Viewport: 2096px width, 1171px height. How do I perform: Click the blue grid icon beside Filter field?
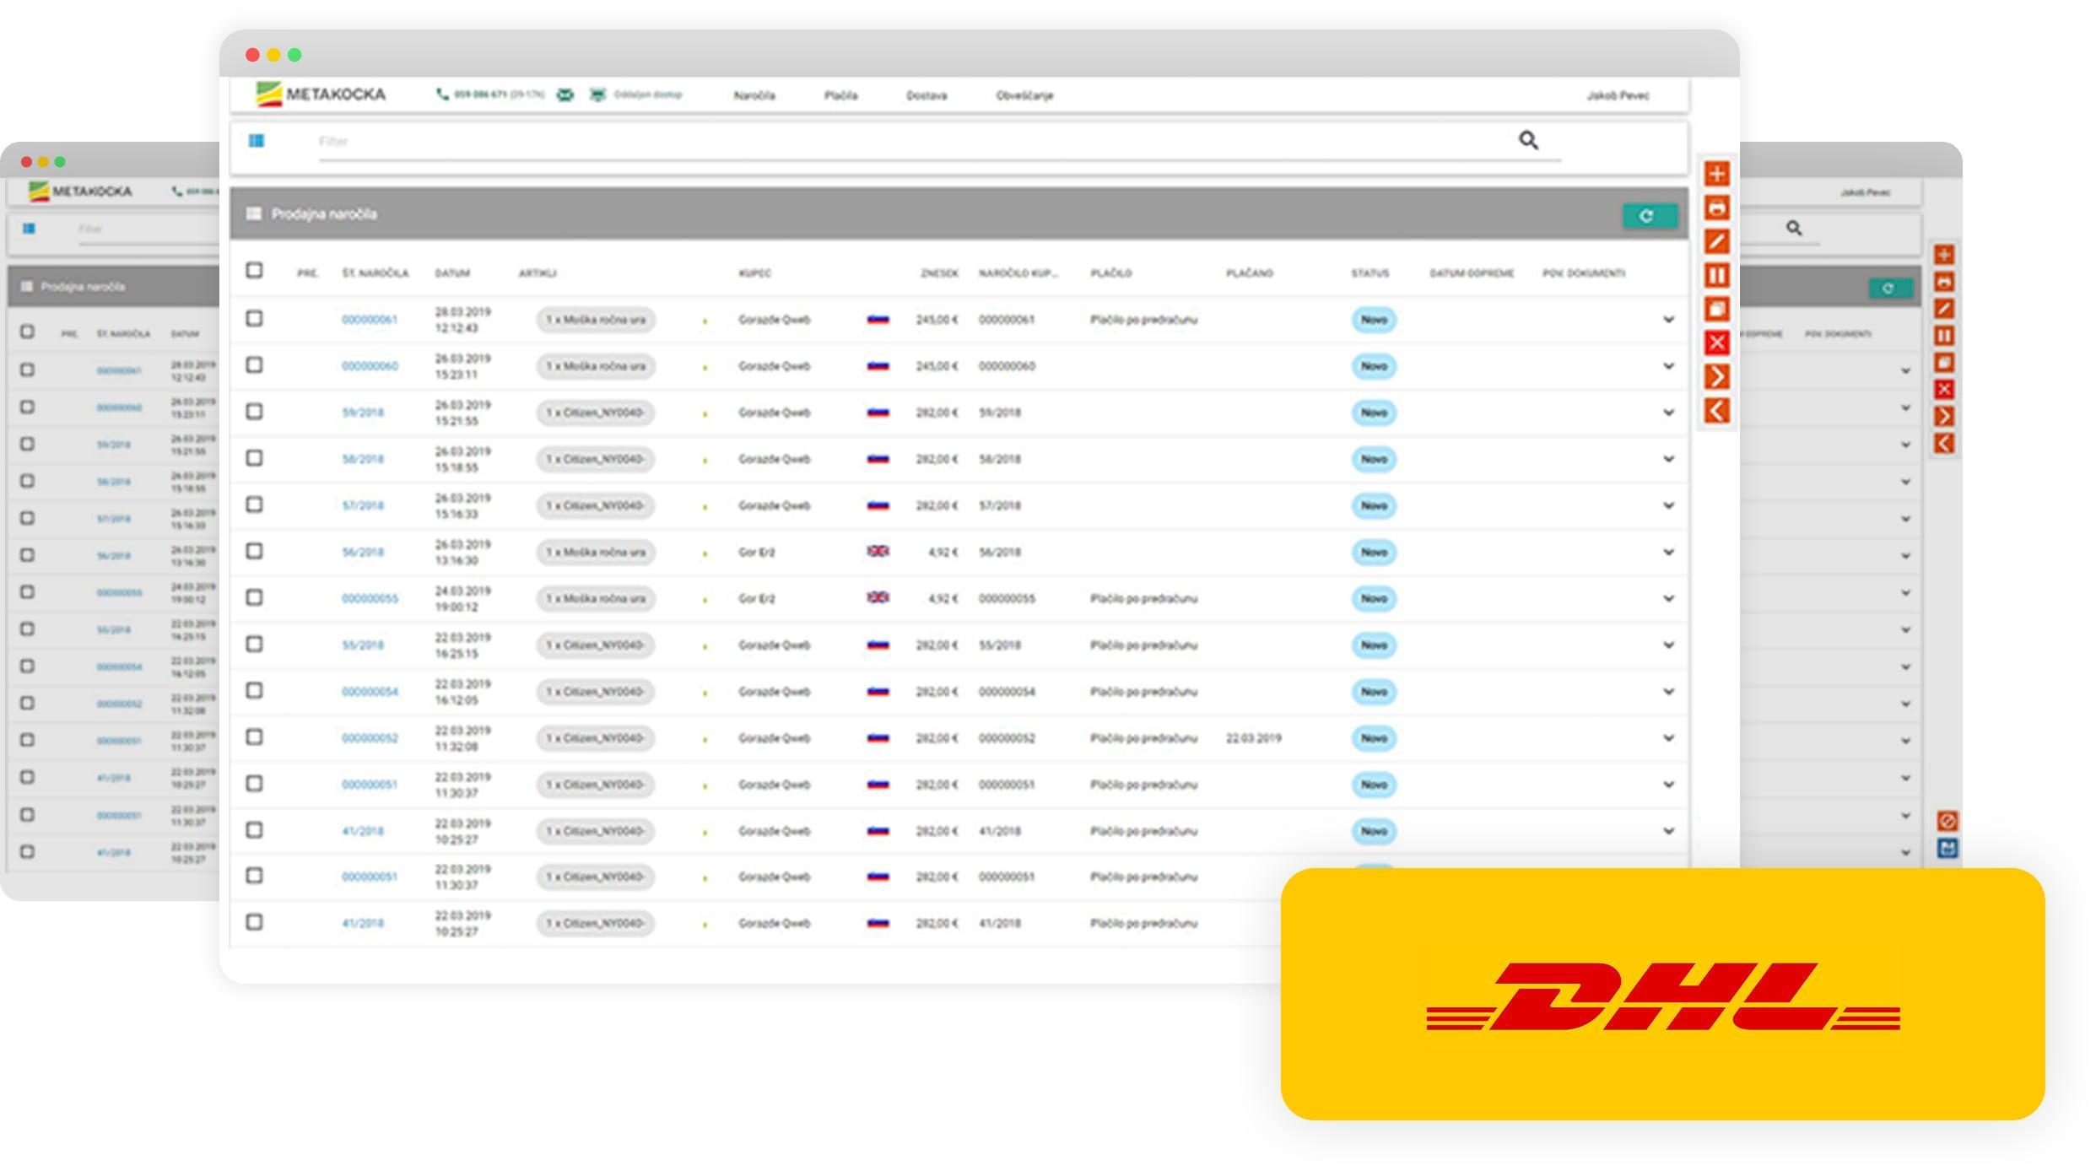coord(257,141)
